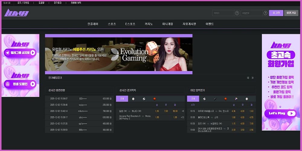The image size is (302, 151).
Task: Select basketball filter in 실시간 경기목록 panel
Action: 154,99
